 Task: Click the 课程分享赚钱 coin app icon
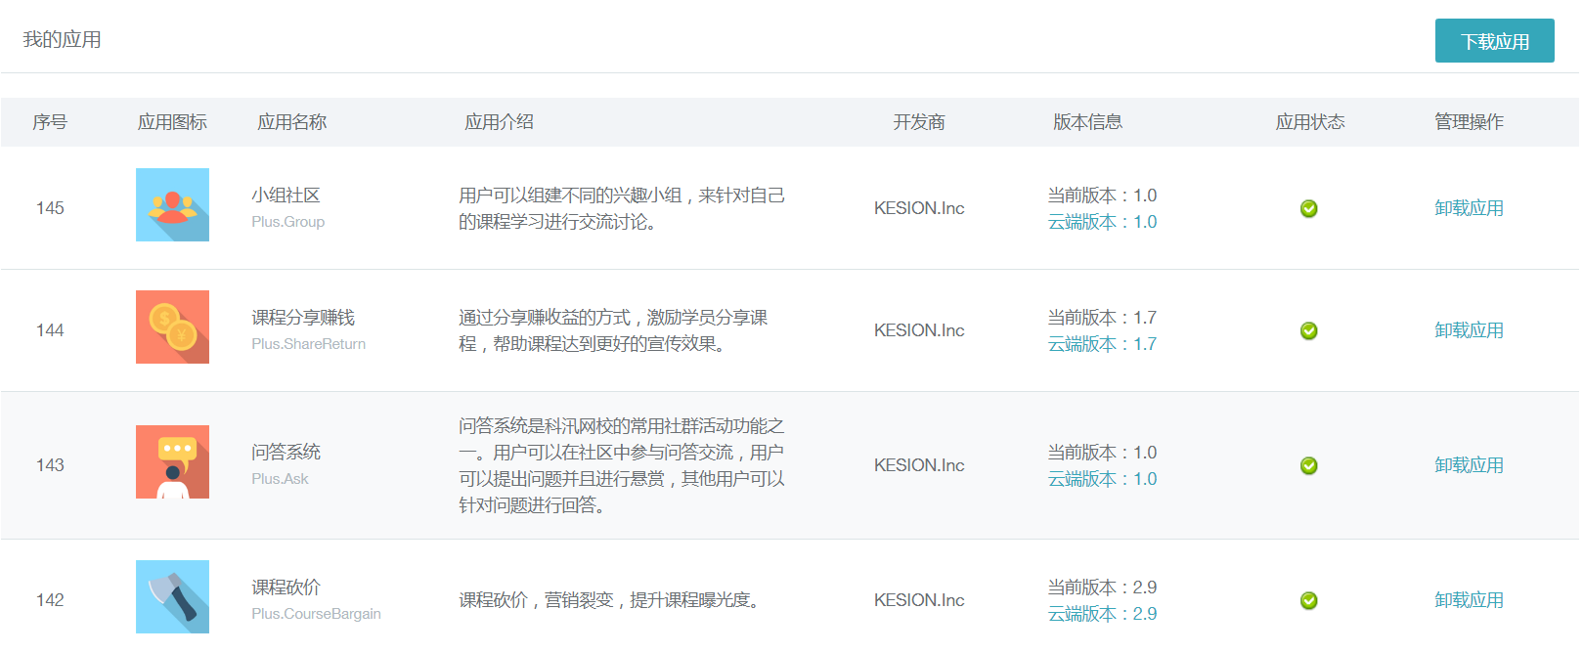point(172,326)
